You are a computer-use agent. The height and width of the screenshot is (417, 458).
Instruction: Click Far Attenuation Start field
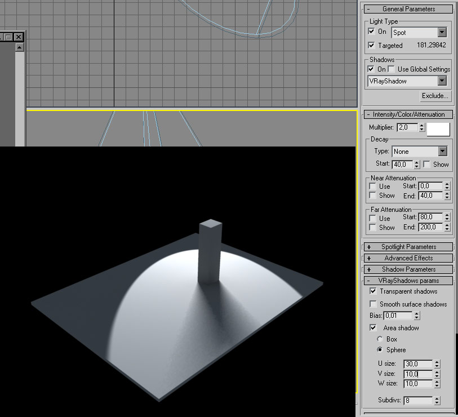click(431, 217)
